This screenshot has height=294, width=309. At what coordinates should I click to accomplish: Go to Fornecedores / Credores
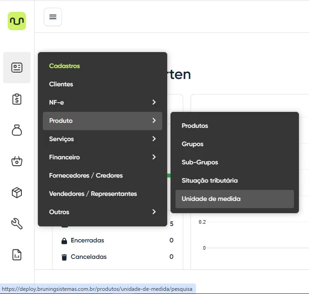click(86, 175)
